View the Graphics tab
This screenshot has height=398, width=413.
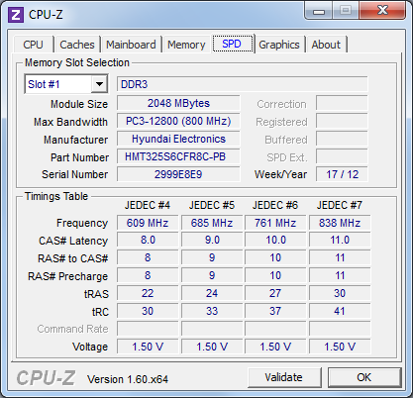[279, 45]
